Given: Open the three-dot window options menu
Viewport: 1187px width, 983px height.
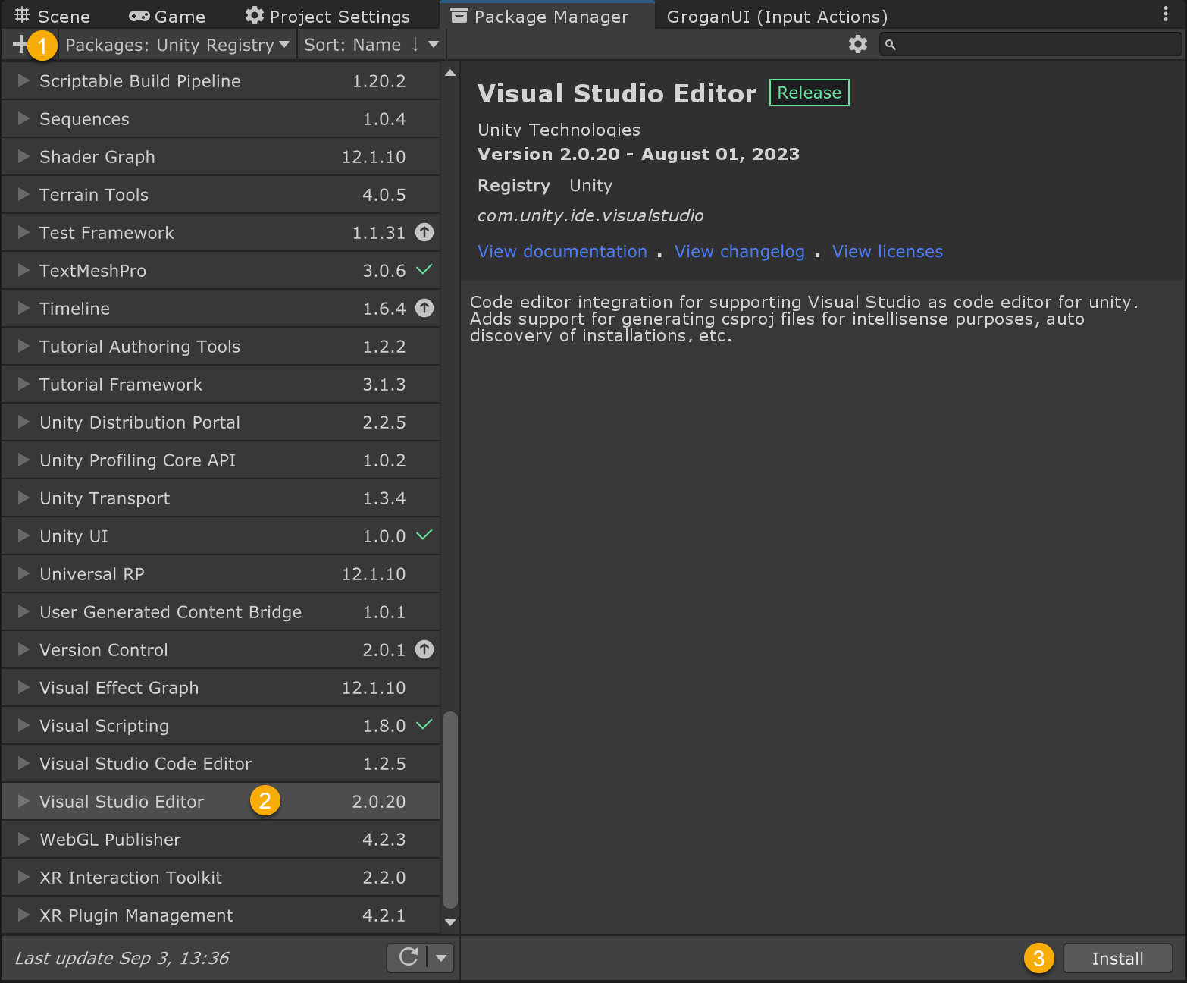Looking at the screenshot, I should (1166, 14).
